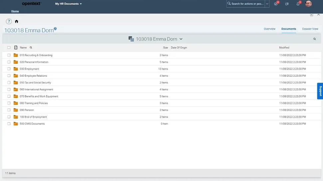Image resolution: width=323 pixels, height=181 pixels.
Task: Check the box for 080 Training and Policies
Action: [9, 103]
